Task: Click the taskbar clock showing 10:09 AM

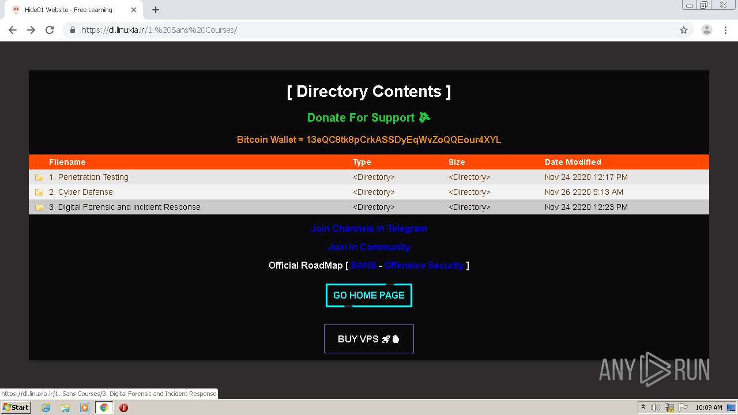Action: click(x=709, y=408)
